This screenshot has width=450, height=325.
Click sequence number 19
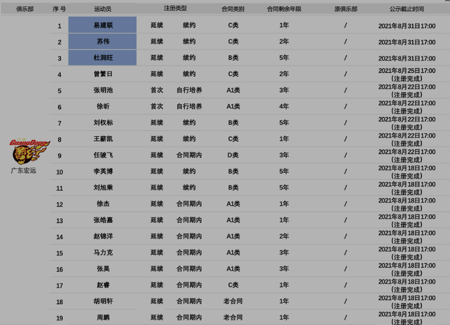pos(60,318)
